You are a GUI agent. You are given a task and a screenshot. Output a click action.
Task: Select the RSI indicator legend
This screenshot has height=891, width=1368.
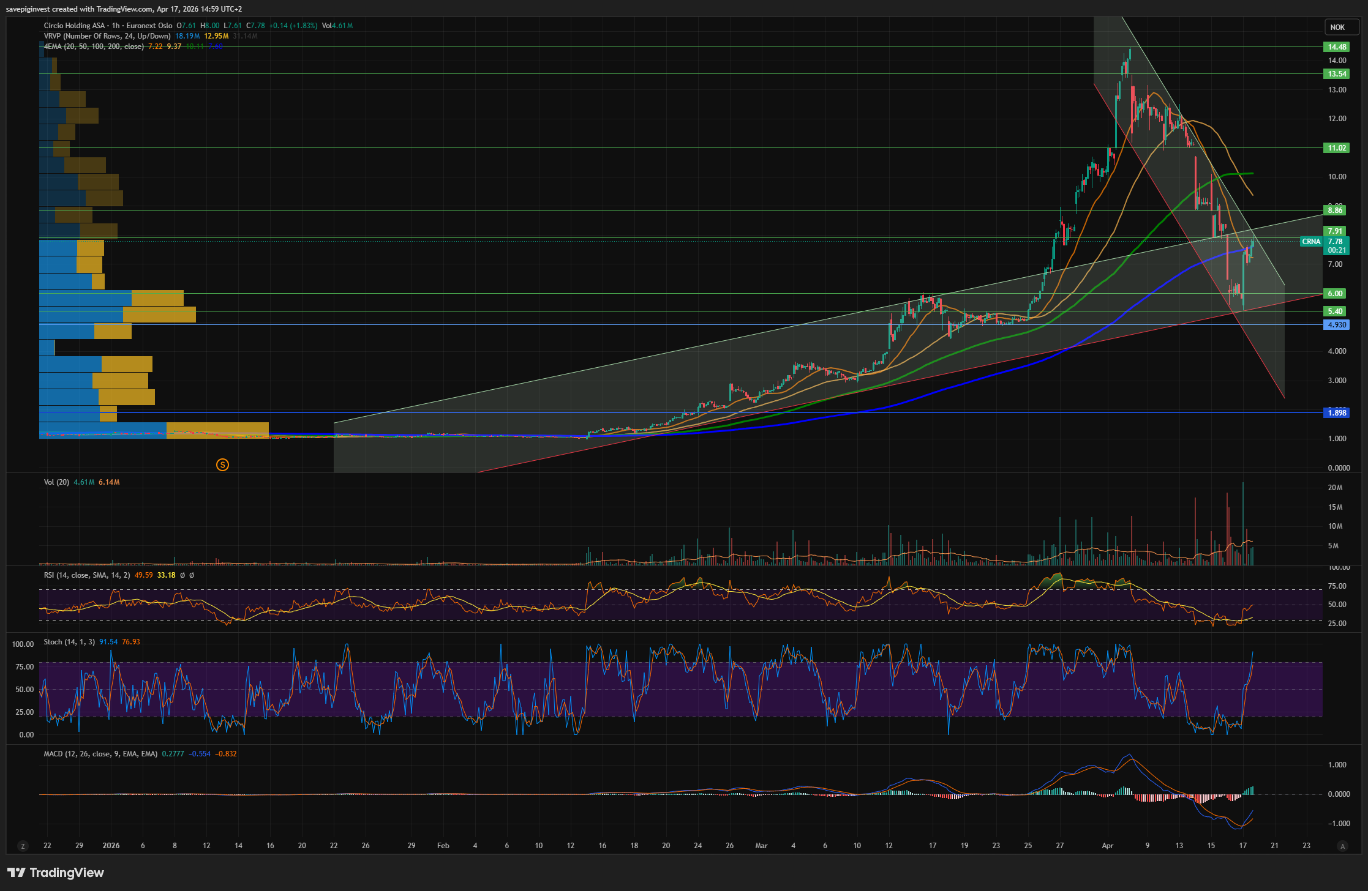point(86,575)
